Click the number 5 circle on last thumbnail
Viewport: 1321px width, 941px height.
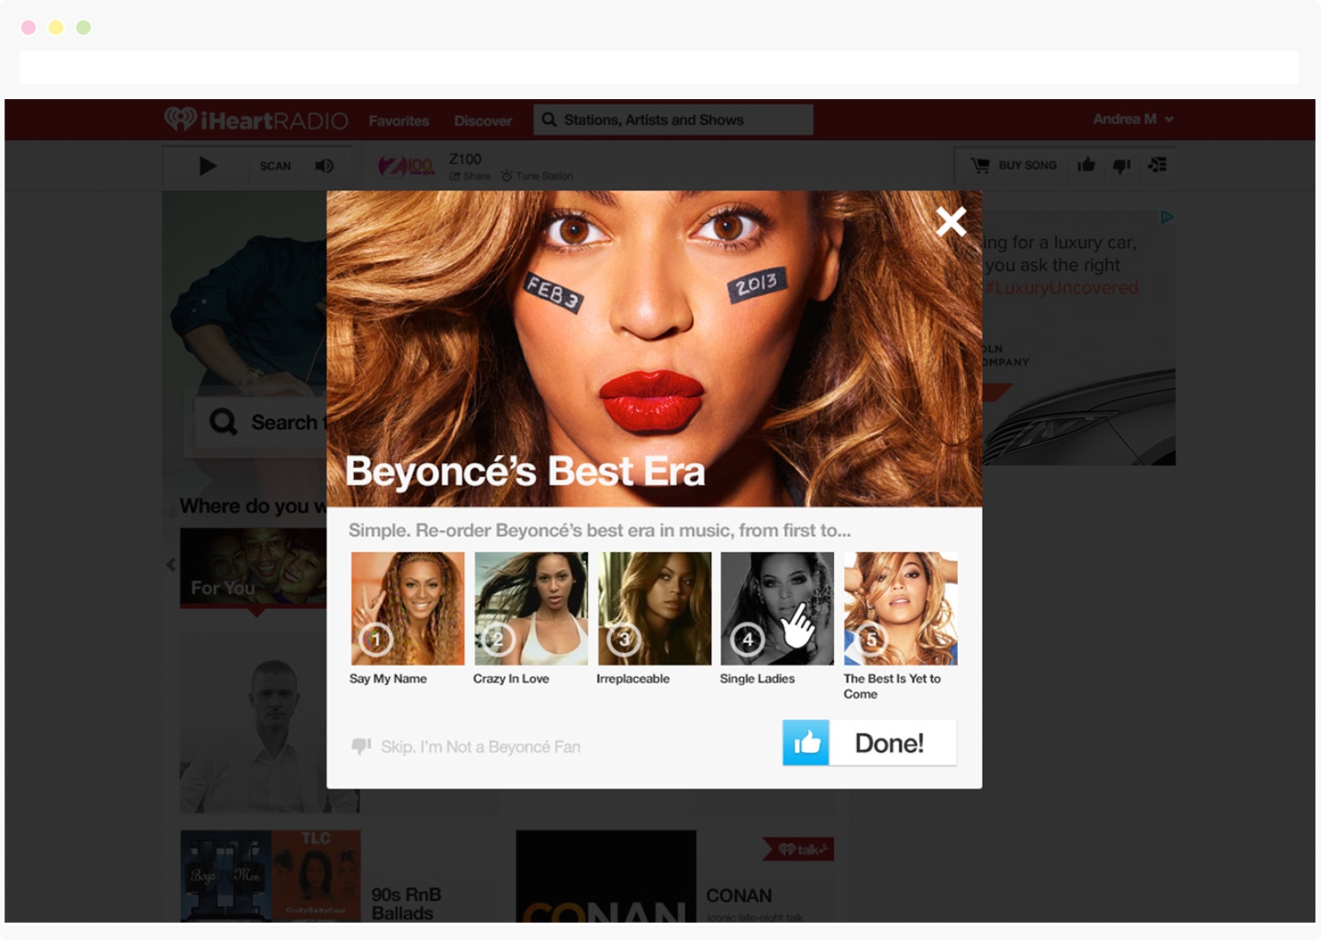[x=870, y=639]
